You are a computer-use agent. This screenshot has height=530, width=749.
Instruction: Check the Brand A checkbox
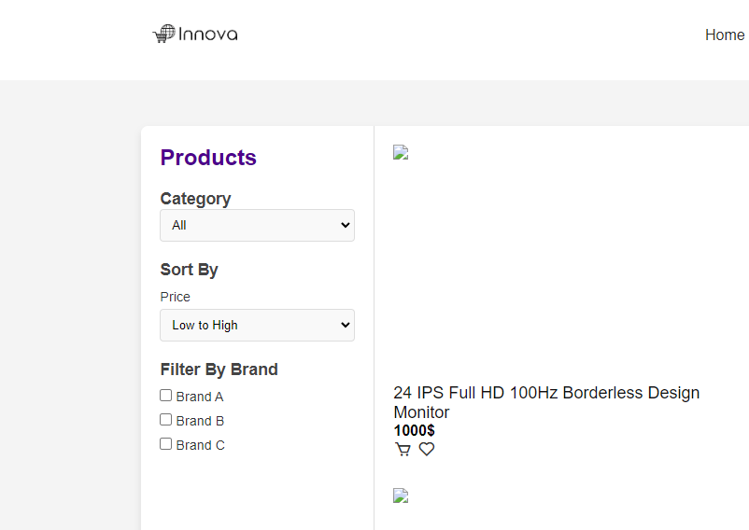click(x=166, y=396)
